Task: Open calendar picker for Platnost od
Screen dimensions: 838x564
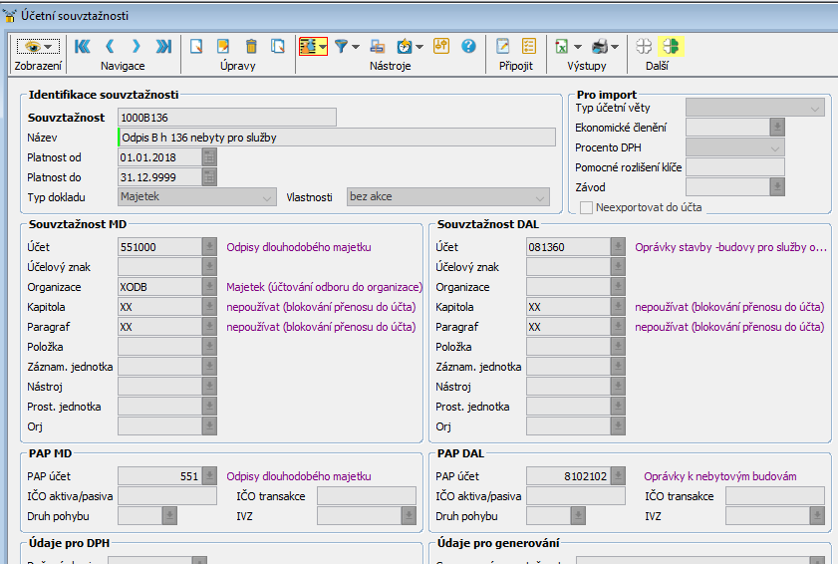Action: (209, 157)
